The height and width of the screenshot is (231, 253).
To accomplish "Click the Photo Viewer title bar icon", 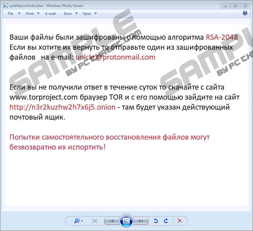I will pyautogui.click(x=5, y=6).
